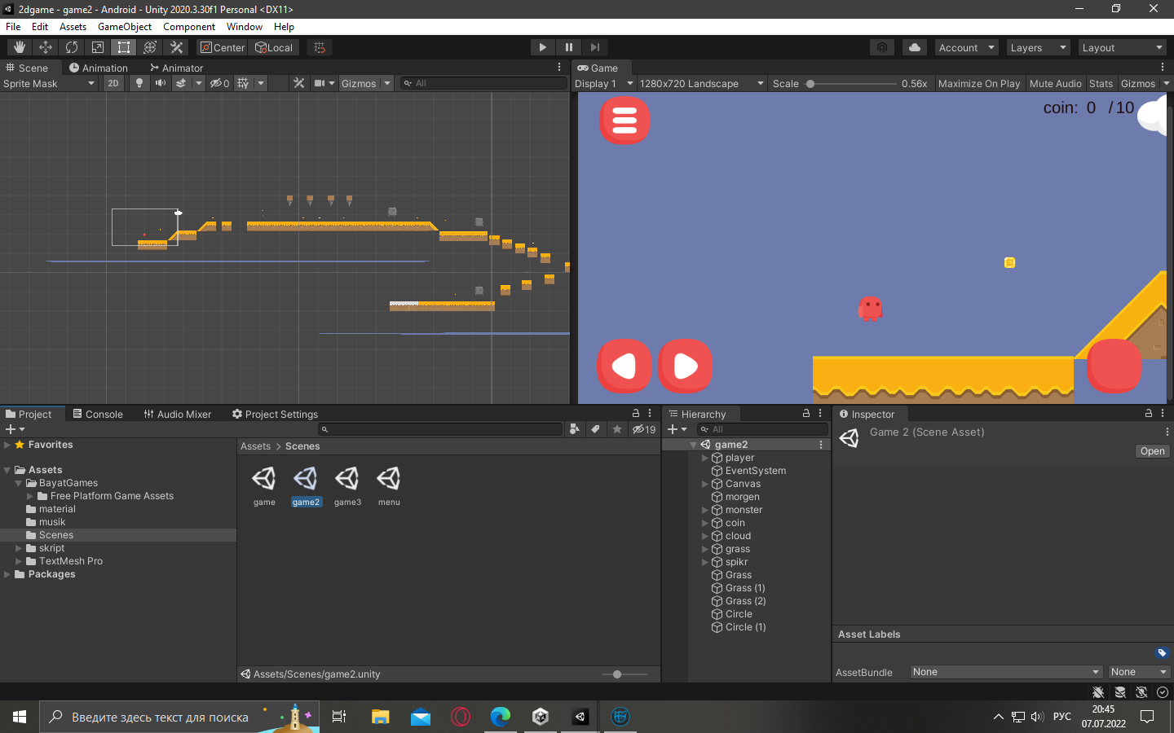Switch to the Console tab
The height and width of the screenshot is (733, 1174).
[98, 414]
